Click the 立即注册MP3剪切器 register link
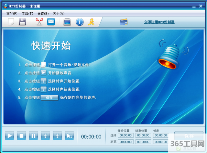The image size is (207, 153). coord(159,22)
